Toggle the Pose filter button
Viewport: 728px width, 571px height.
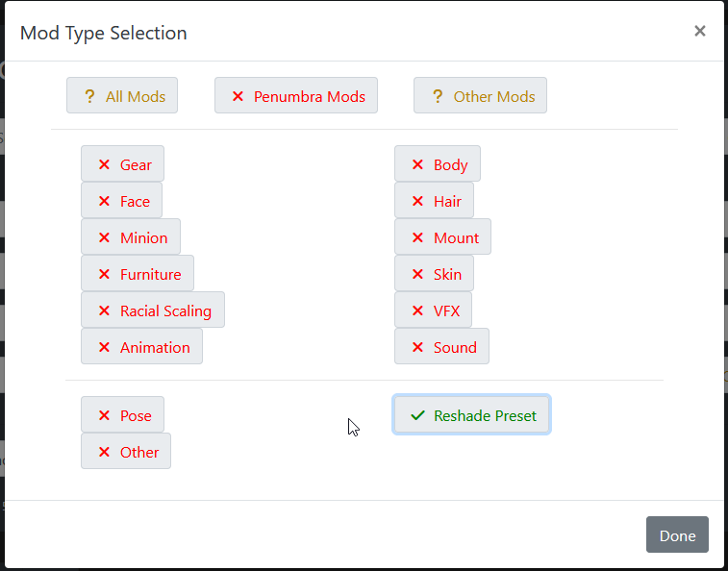122,414
